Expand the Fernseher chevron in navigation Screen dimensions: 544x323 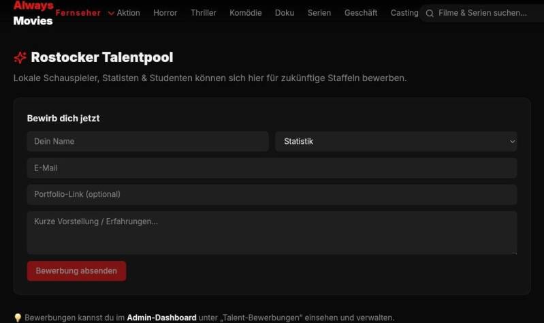(x=111, y=14)
